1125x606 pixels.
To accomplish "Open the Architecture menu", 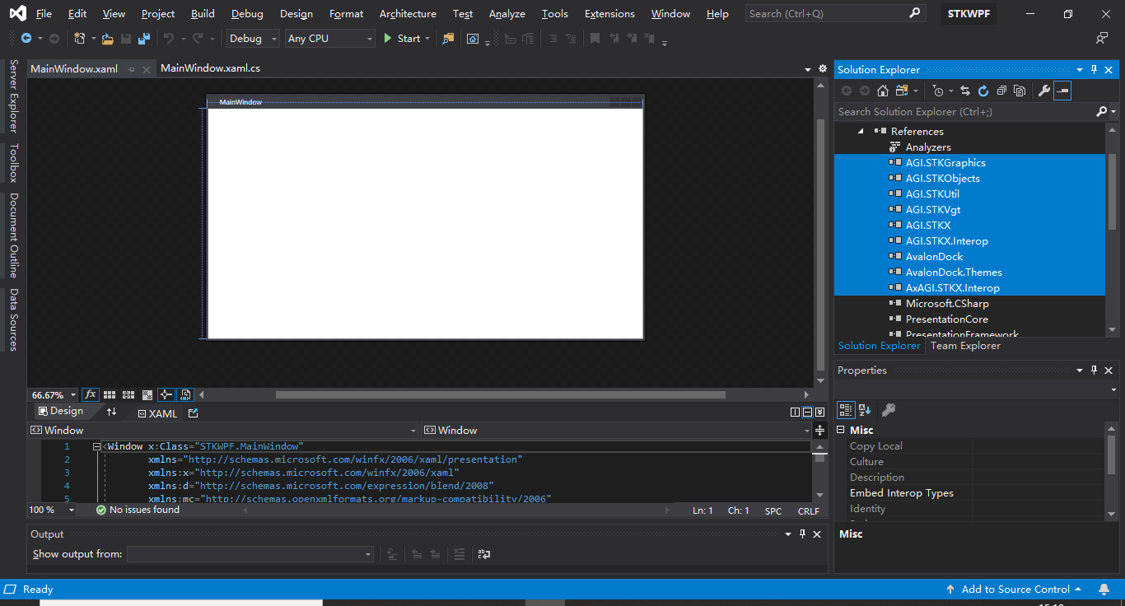I will click(x=408, y=13).
